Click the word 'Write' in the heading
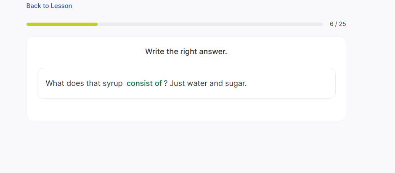This screenshot has height=173, width=395. pyautogui.click(x=155, y=52)
